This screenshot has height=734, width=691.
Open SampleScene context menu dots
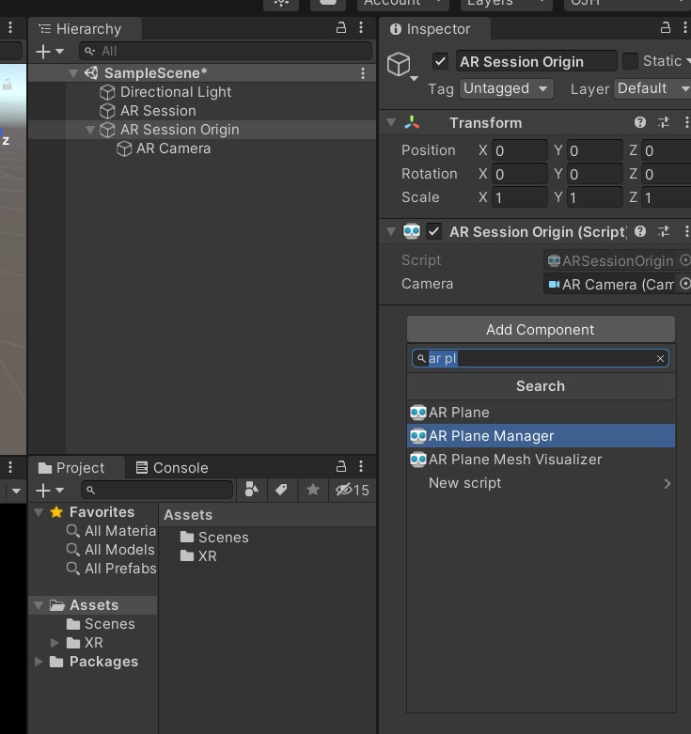tap(363, 73)
